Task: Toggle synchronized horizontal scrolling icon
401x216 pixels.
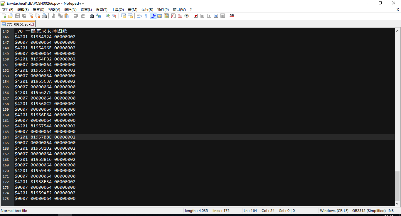Action: click(x=130, y=16)
